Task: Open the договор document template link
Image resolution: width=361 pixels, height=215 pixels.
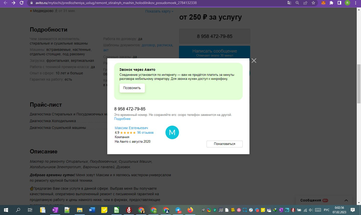Action: click(148, 45)
